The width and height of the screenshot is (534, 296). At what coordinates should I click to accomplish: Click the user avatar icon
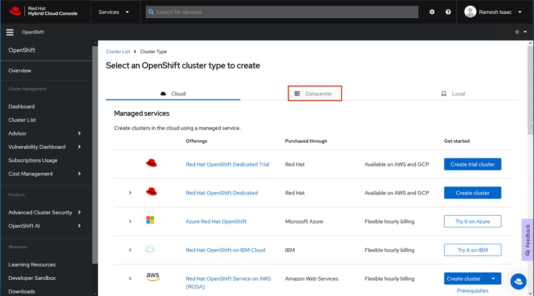[471, 12]
